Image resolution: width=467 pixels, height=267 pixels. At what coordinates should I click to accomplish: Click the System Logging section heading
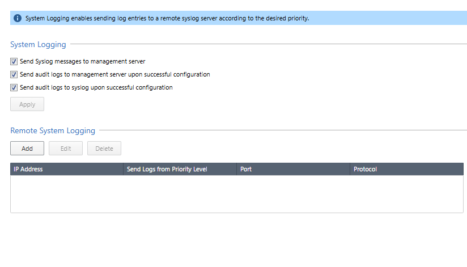point(38,44)
